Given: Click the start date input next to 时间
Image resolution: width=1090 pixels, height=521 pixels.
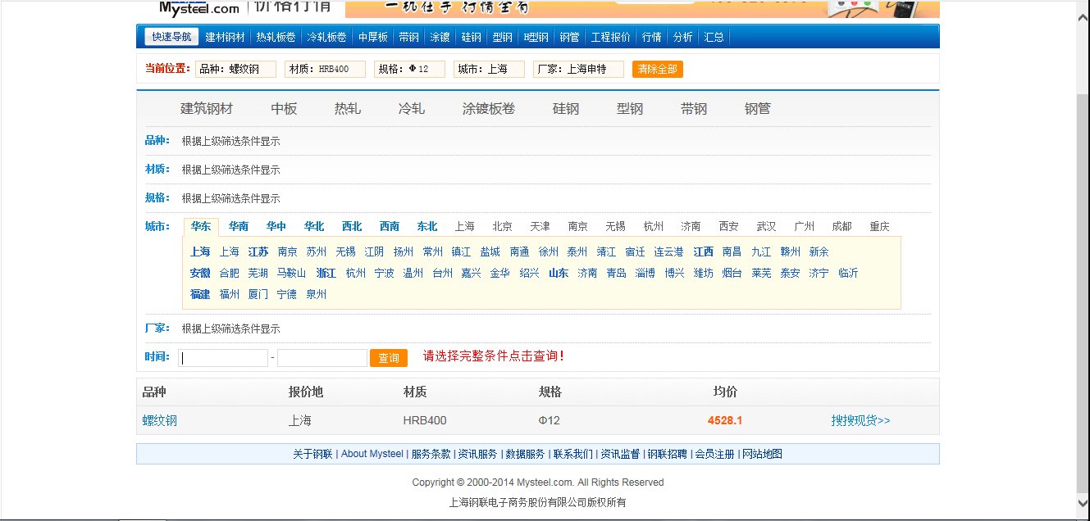Looking at the screenshot, I should click(x=223, y=357).
